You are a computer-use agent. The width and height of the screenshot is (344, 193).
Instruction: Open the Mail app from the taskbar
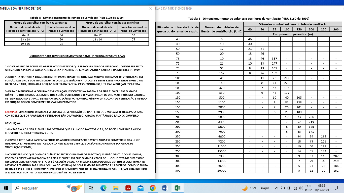coord(140,188)
